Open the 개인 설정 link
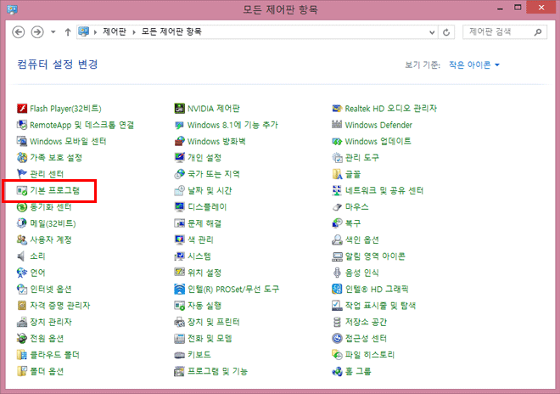This screenshot has width=560, height=394. [x=204, y=158]
